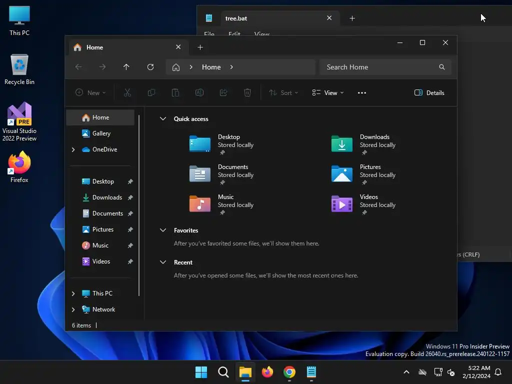512x384 pixels.
Task: Click the pin icon beside sidebar Music
Action: [x=130, y=245]
